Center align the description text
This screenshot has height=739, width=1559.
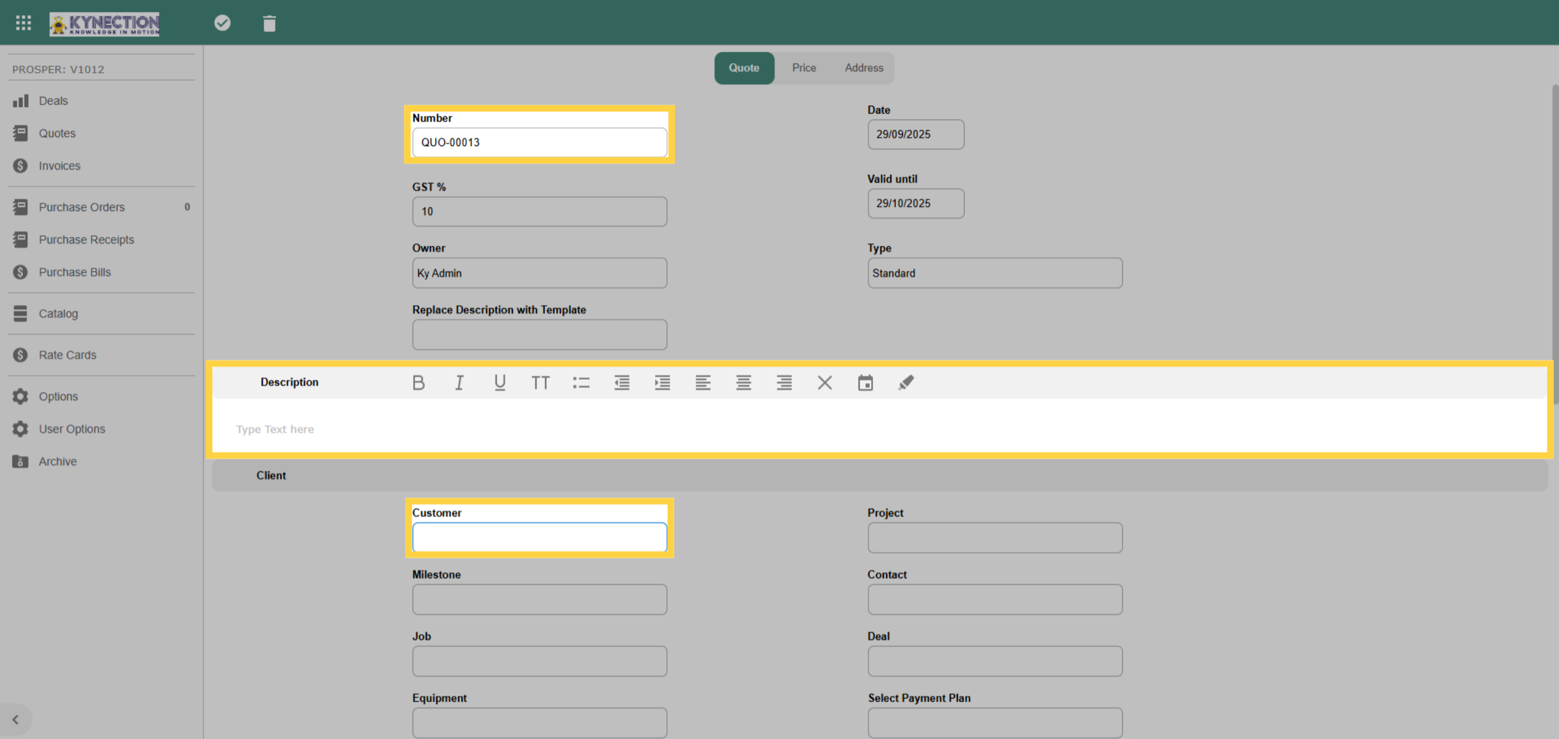coord(744,382)
